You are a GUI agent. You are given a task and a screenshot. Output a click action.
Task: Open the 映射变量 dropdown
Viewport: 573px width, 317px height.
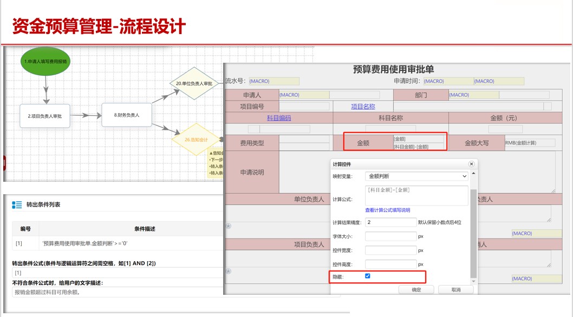point(416,176)
